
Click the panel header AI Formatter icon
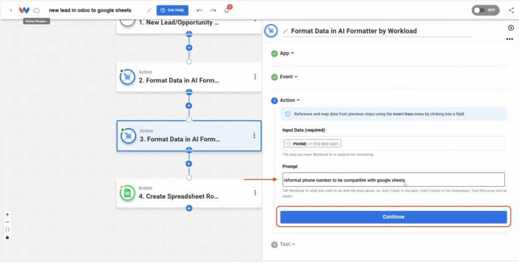click(x=271, y=31)
